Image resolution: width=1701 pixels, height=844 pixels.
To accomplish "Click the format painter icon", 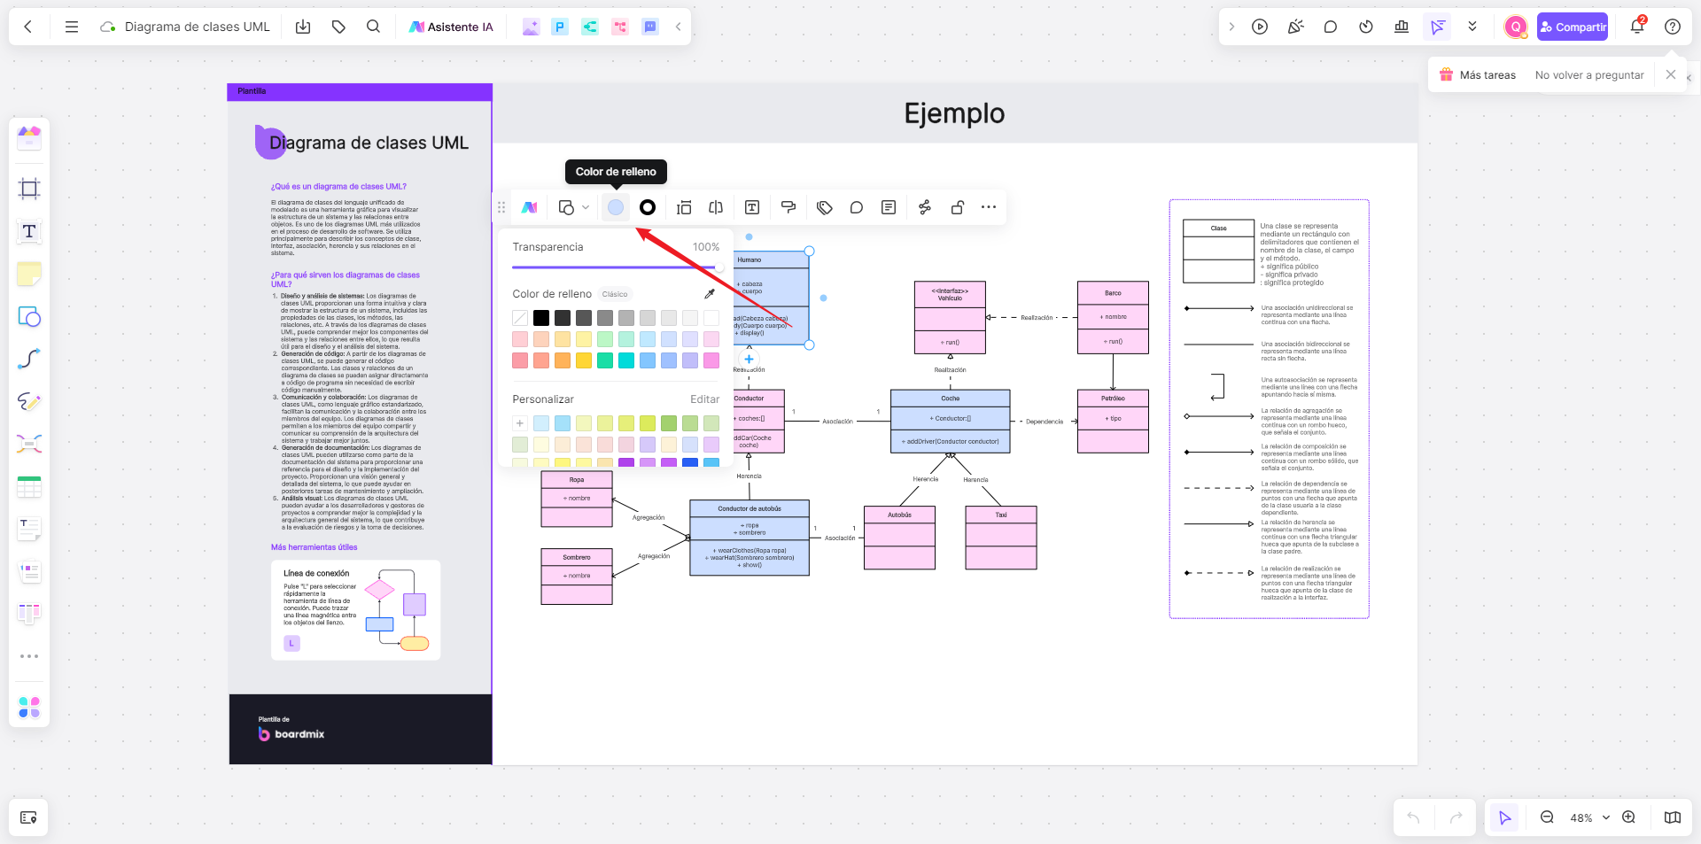I will (x=788, y=207).
